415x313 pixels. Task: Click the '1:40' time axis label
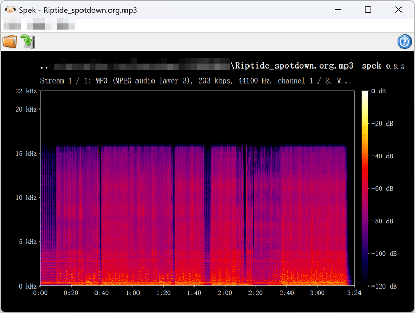(194, 293)
